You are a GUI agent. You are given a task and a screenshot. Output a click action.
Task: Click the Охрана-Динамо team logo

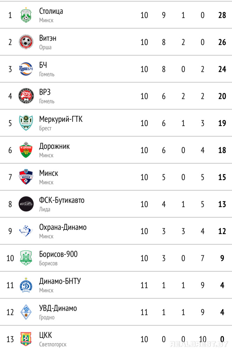26,231
